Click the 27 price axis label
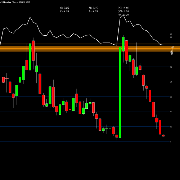This screenshot has height=180, width=180. tap(171, 82)
